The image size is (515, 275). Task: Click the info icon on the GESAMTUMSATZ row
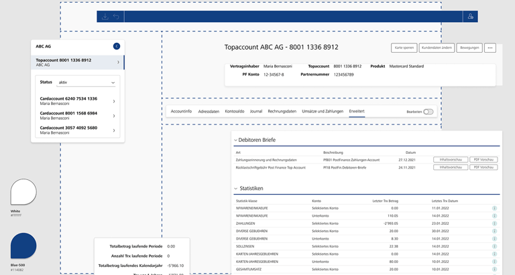click(x=494, y=270)
